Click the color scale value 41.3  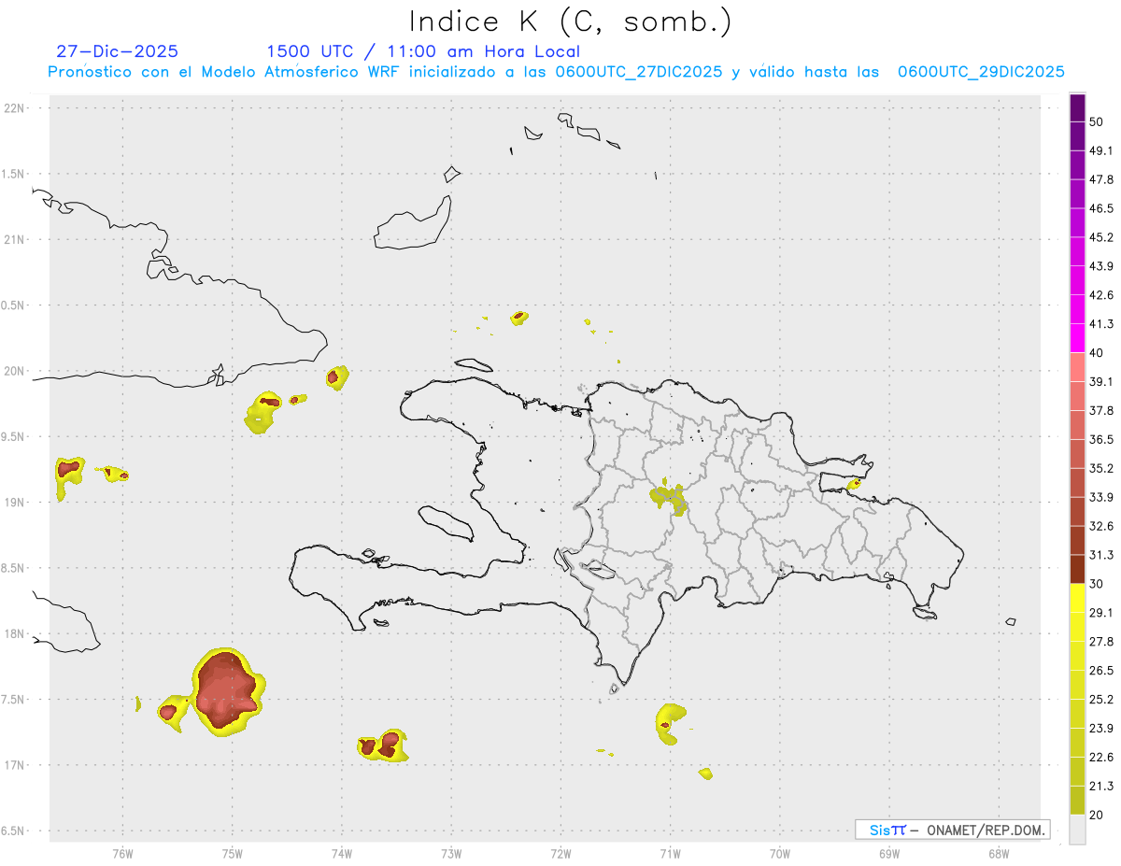tap(1101, 324)
